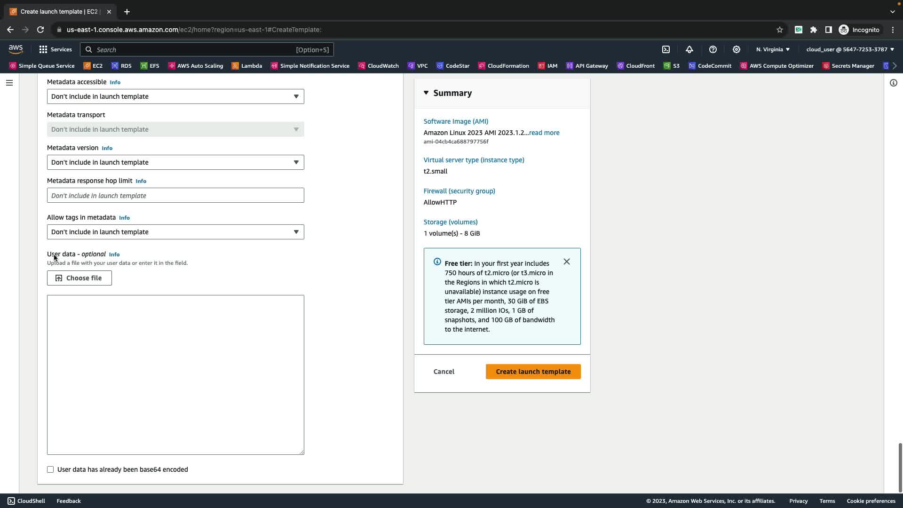Click inside the User data text area
The width and height of the screenshot is (903, 508).
tap(175, 374)
